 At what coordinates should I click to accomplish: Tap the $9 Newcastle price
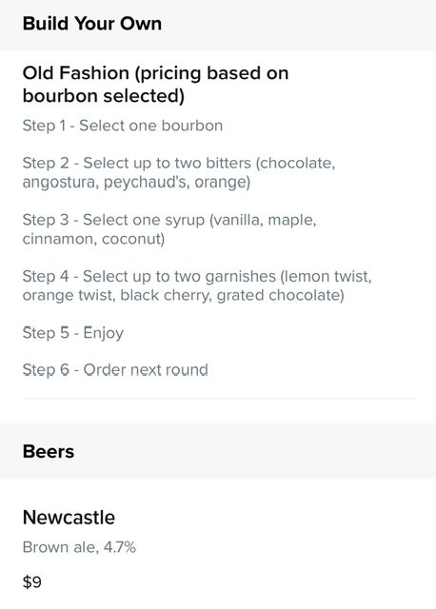coord(31,582)
